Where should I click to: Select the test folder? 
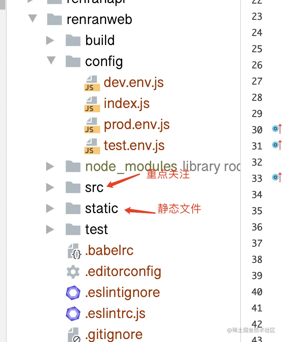pyautogui.click(x=96, y=229)
